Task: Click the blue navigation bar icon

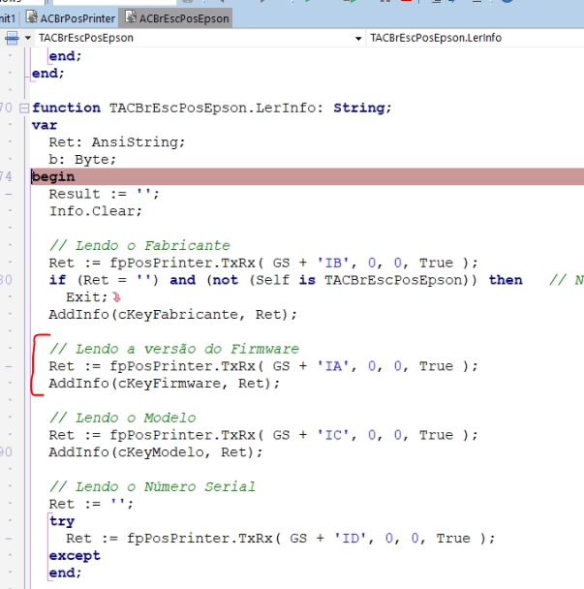Action: (12, 38)
